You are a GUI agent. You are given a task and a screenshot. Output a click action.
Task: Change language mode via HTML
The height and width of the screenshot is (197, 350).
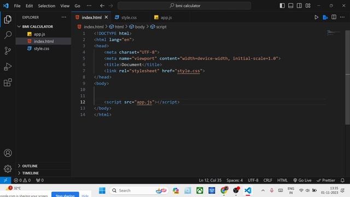282,180
